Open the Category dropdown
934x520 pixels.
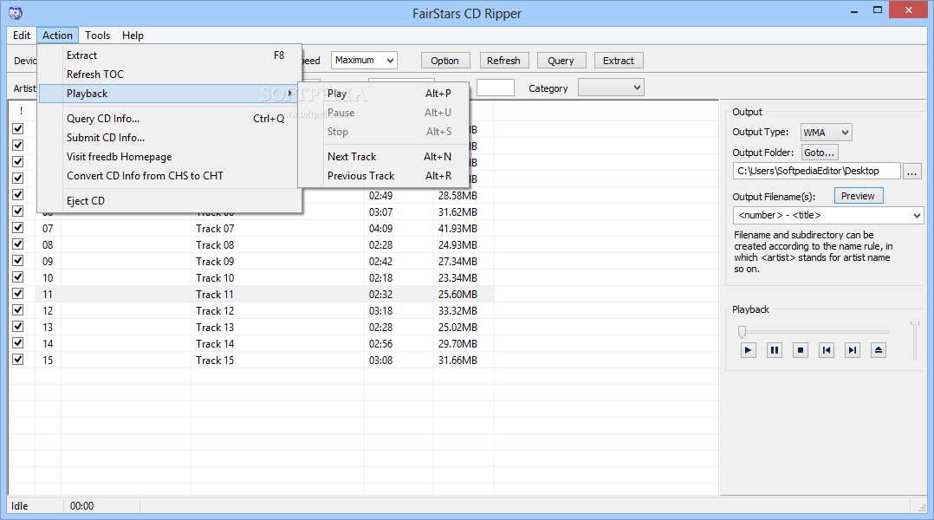point(612,88)
